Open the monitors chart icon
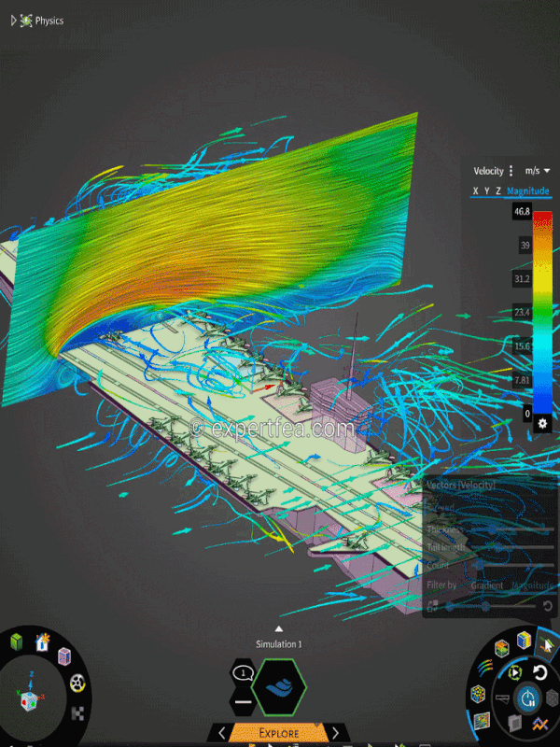This screenshot has height=747, width=560. [x=541, y=726]
